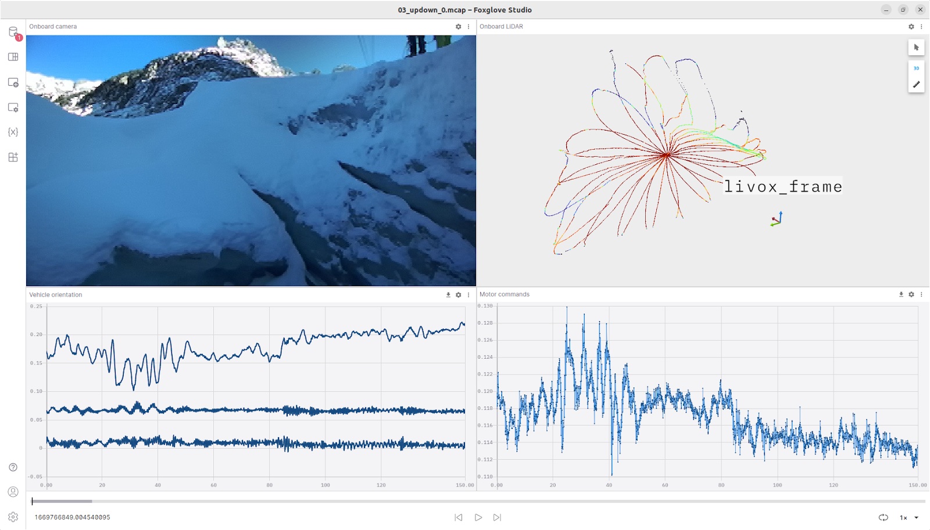Open the account profile icon
The width and height of the screenshot is (930, 530).
pyautogui.click(x=13, y=492)
